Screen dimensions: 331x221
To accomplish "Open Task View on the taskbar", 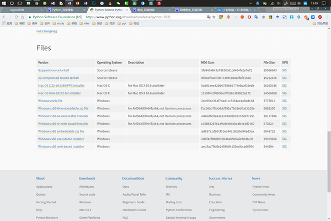I will click(20, 3).
